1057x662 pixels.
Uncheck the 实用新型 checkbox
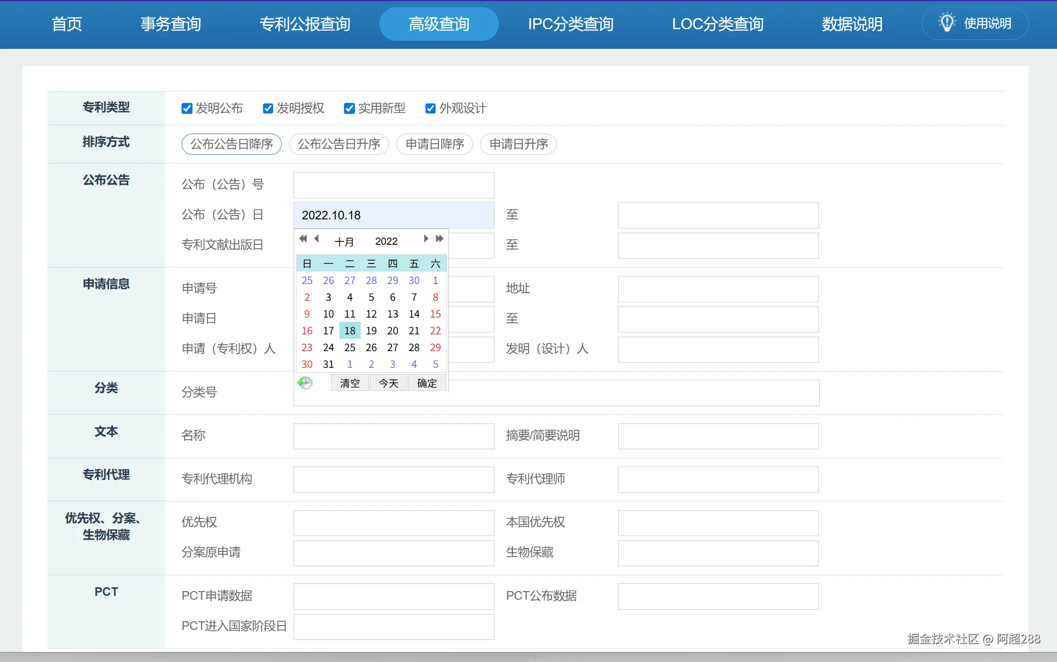349,109
